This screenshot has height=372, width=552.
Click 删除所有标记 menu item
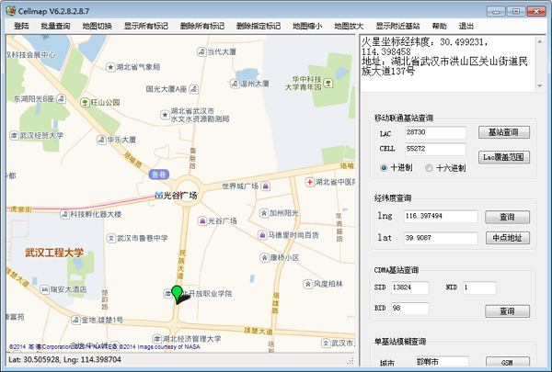[x=202, y=26]
